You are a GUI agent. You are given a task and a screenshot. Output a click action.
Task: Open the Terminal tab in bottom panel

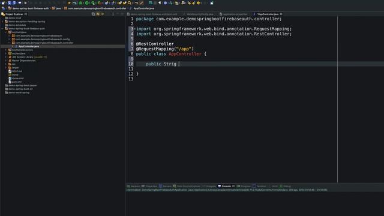point(259,187)
